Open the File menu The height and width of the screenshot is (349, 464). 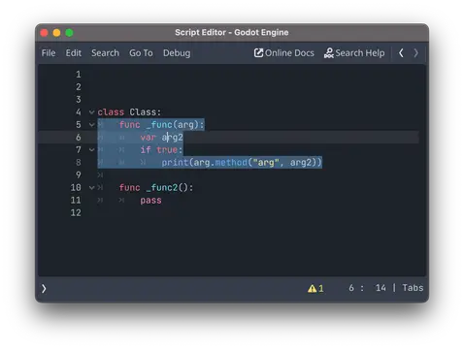pos(49,53)
